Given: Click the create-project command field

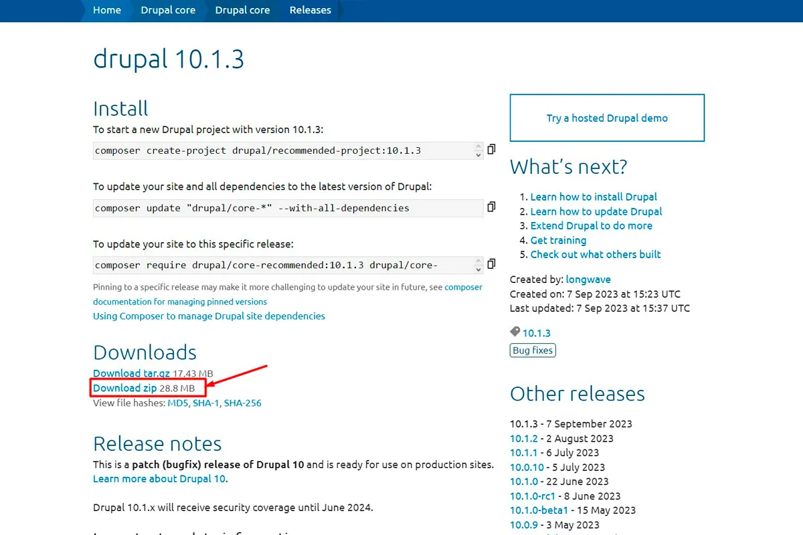Looking at the screenshot, I should click(288, 150).
